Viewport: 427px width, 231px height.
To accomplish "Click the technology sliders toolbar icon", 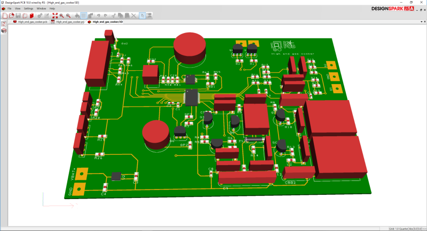I will coord(46,16).
